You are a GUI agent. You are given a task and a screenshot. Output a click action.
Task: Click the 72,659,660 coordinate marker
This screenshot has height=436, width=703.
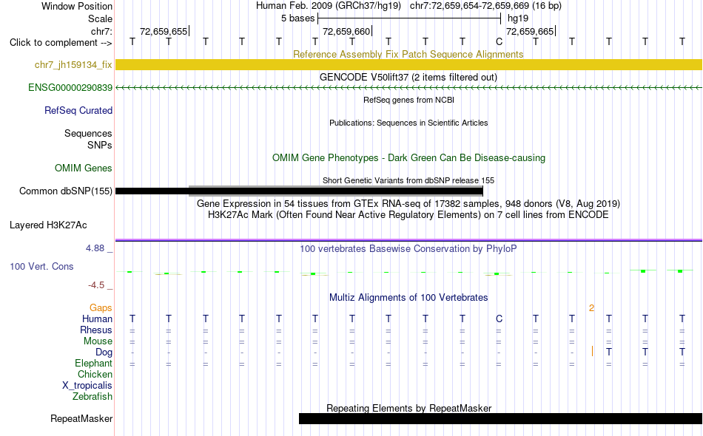point(346,32)
